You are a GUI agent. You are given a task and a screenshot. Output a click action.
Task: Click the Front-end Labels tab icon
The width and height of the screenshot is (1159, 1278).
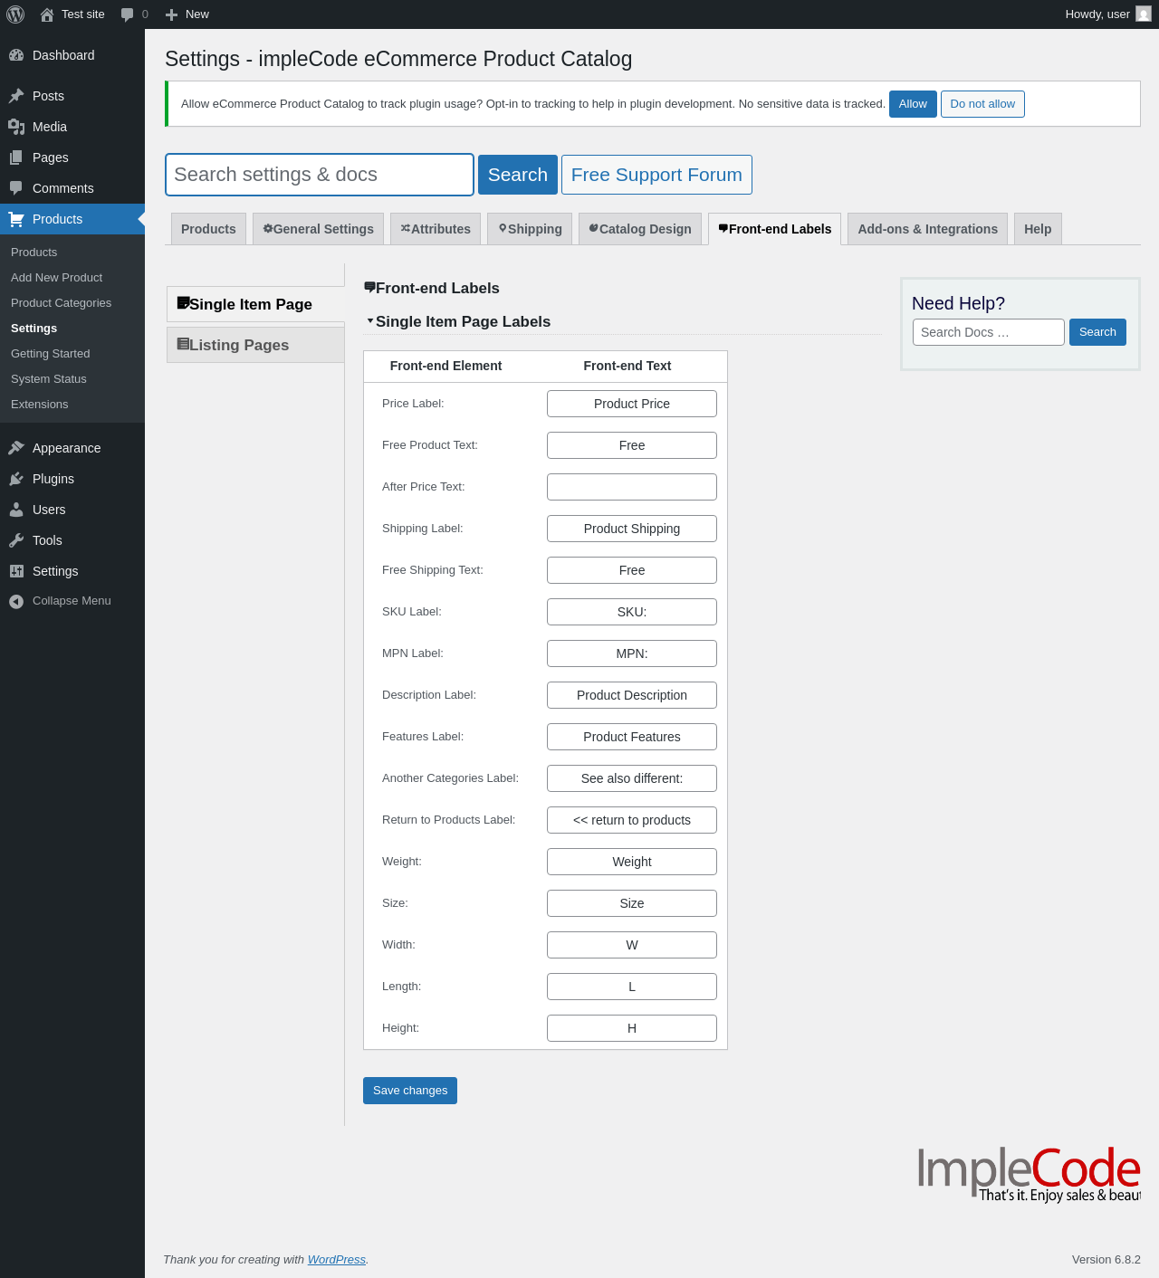click(x=723, y=228)
